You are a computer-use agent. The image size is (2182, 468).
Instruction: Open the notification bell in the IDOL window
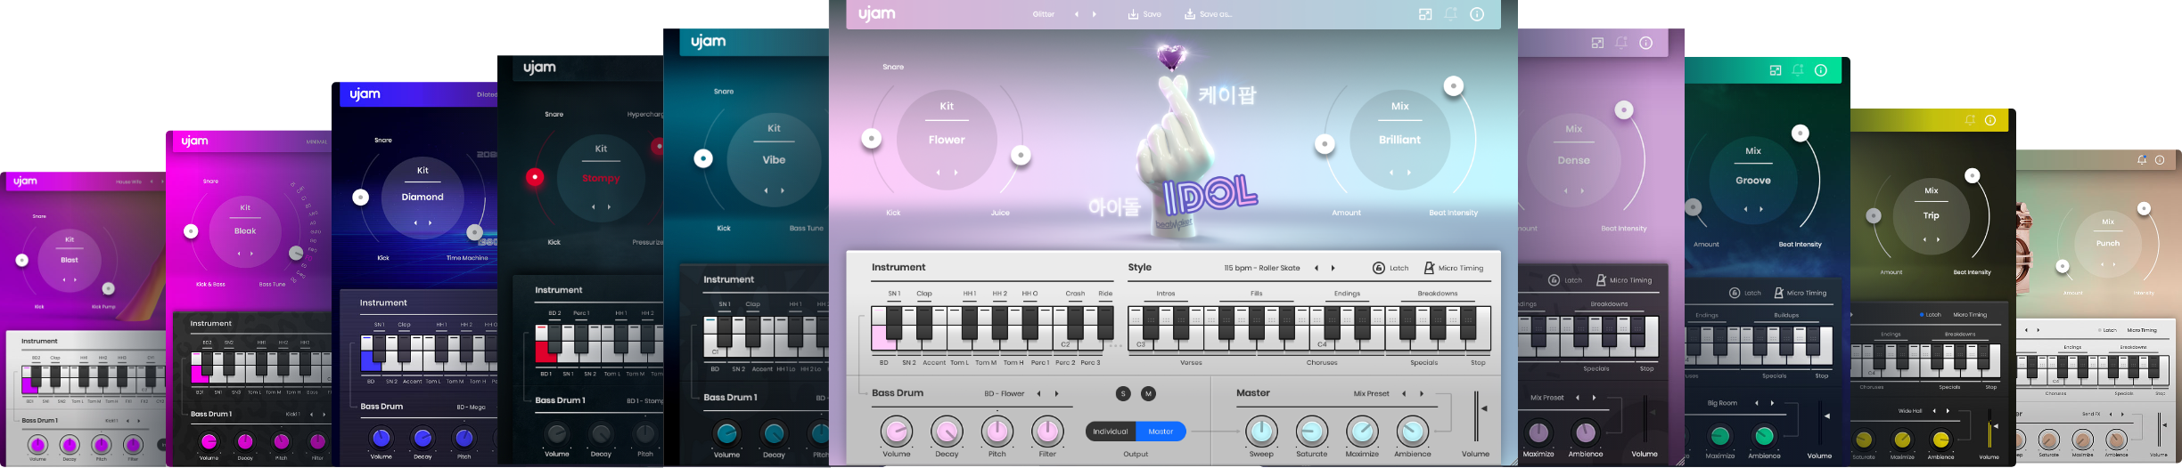click(1451, 14)
